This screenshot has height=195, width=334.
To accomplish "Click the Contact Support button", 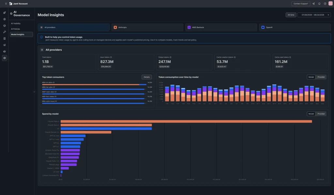I will point(300,4).
